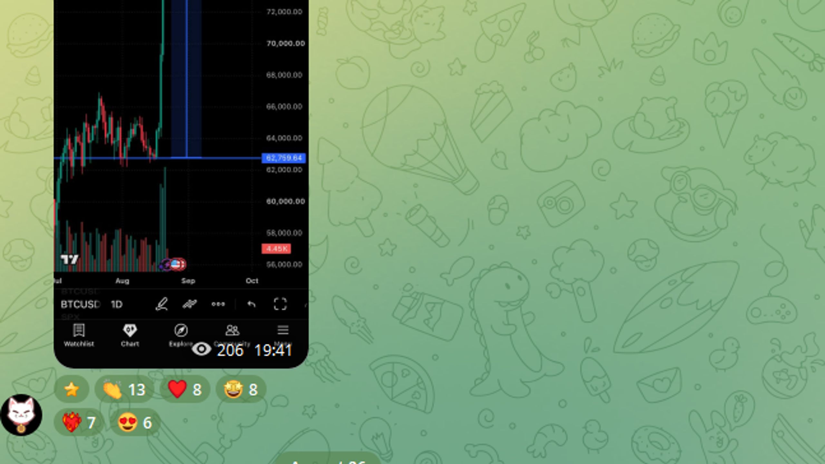The width and height of the screenshot is (825, 464).
Task: Click the BTCUSD symbol label
Action: click(x=81, y=304)
